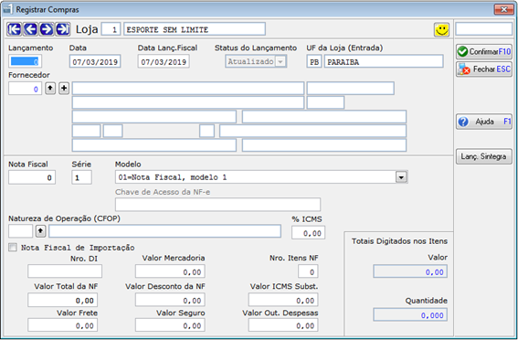Go to previous record arrow
The height and width of the screenshot is (340, 518).
tap(30, 29)
